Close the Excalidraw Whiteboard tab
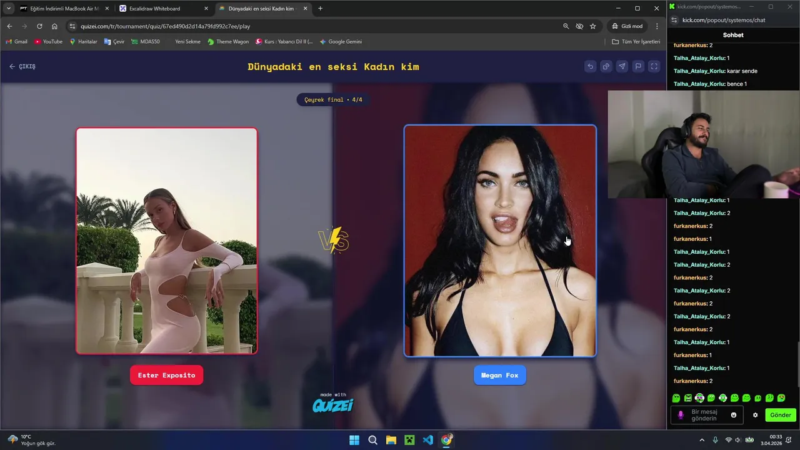The image size is (800, 450). coord(206,9)
